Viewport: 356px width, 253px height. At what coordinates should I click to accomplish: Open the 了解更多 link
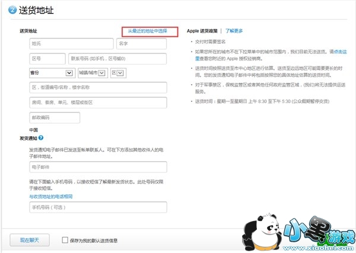[x=234, y=31]
